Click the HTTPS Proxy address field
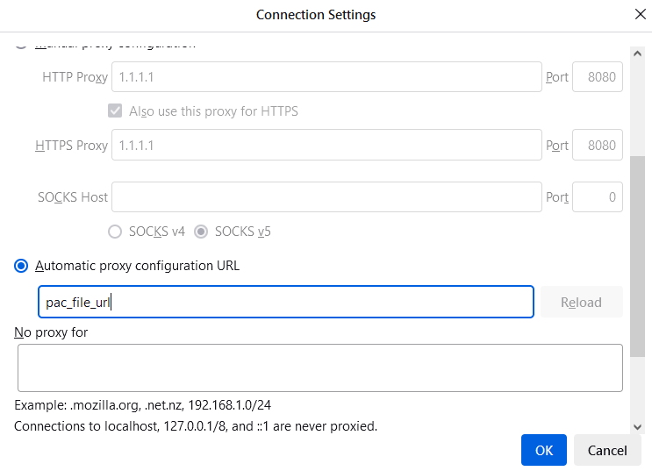This screenshot has height=471, width=652. (326, 146)
